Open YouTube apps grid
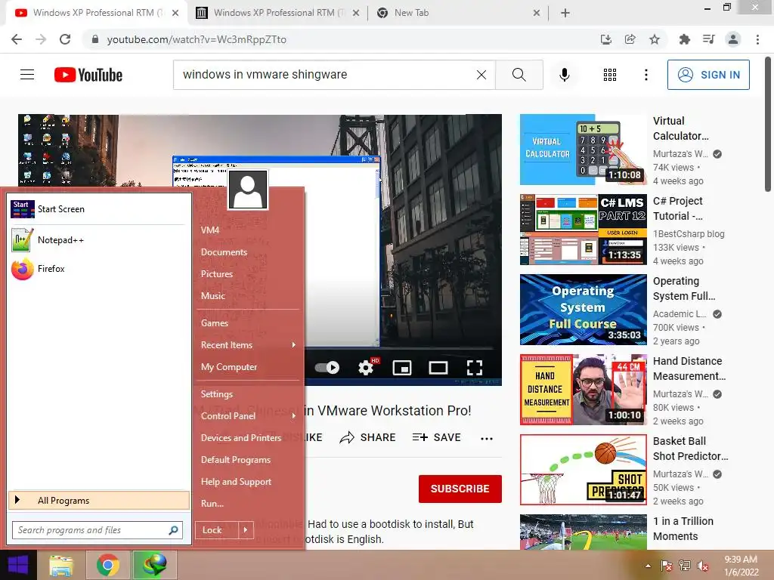This screenshot has width=774, height=580. [x=610, y=75]
